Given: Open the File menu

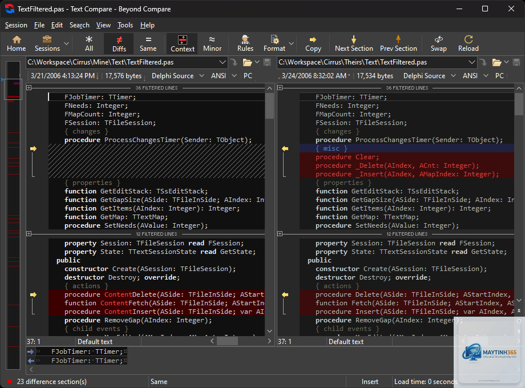Looking at the screenshot, I should (39, 25).
